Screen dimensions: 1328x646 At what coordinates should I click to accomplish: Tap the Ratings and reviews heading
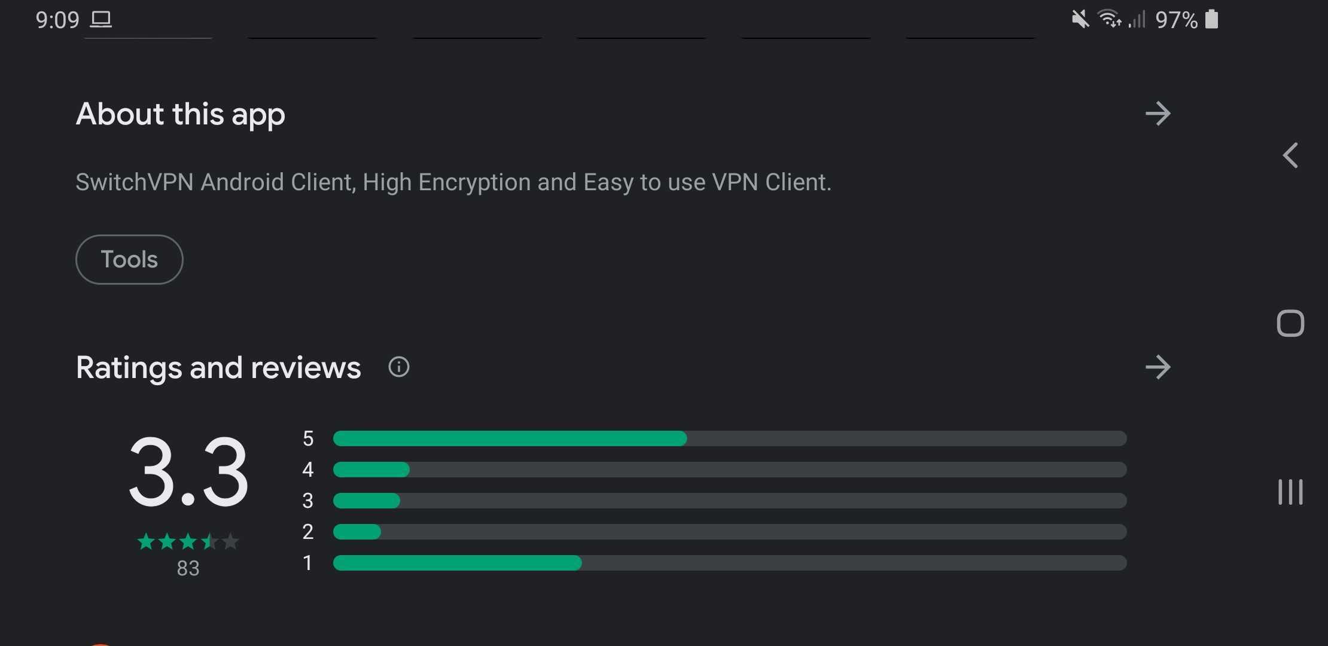coord(218,367)
